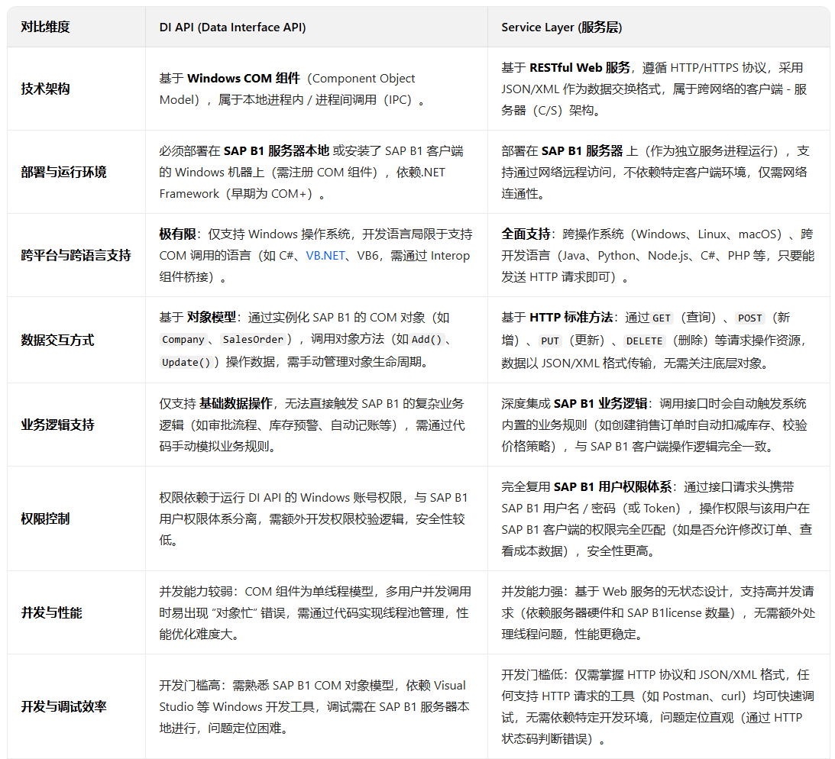Click the 'Add()' code snippet
This screenshot has width=835, height=759.
pyautogui.click(x=426, y=340)
